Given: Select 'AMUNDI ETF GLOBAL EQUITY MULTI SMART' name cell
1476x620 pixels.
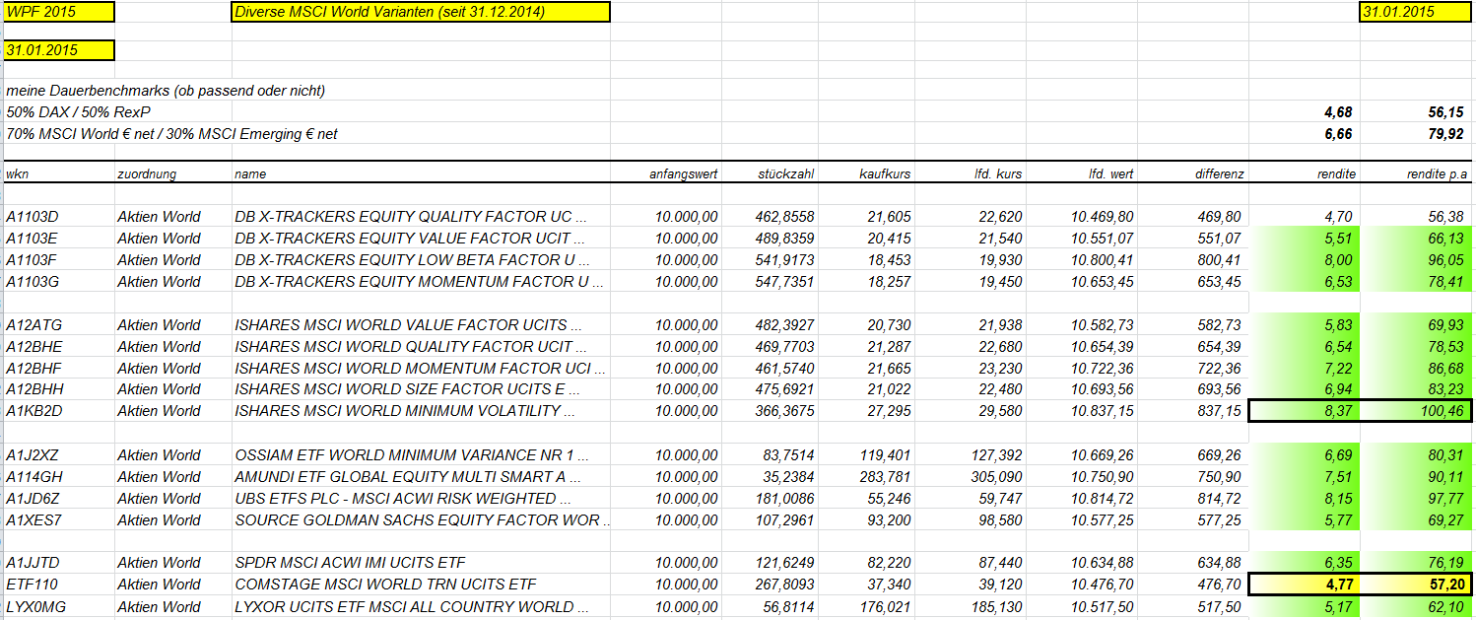Looking at the screenshot, I should (407, 477).
